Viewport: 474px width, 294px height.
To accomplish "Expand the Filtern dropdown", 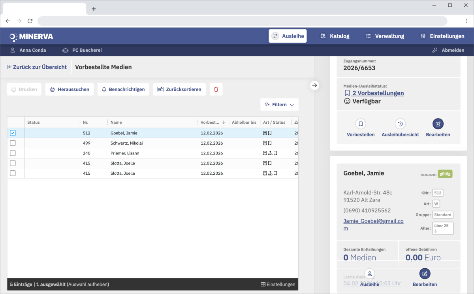I will tap(279, 105).
